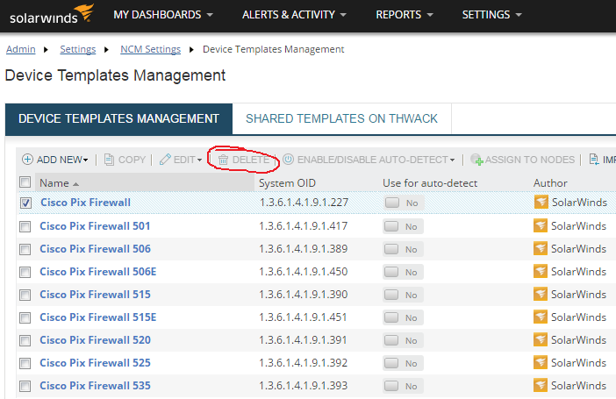Switch to Shared Templates on THWACK tab
The image size is (616, 399).
(341, 118)
